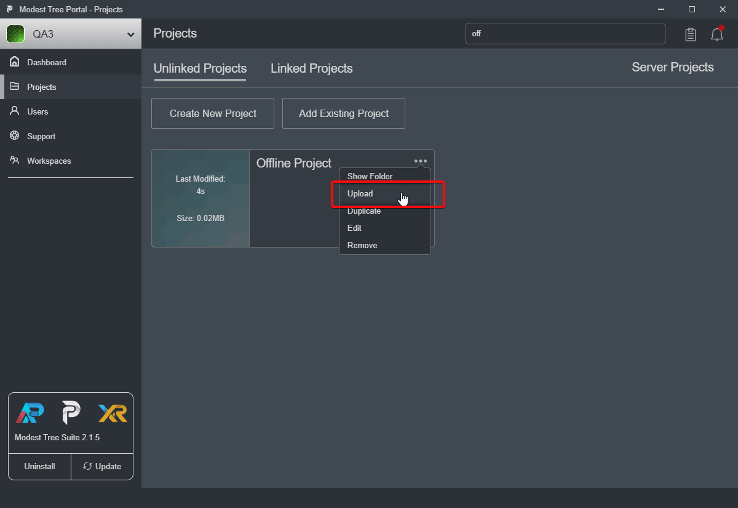Select Upload in the context menu
Viewport: 738px width, 508px height.
point(385,193)
